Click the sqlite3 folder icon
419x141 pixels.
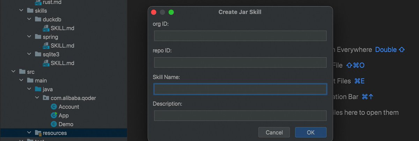[x=38, y=54]
